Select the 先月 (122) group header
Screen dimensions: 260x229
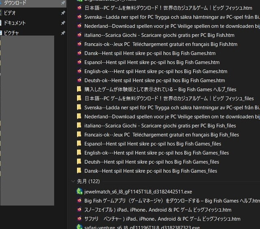point(89,181)
